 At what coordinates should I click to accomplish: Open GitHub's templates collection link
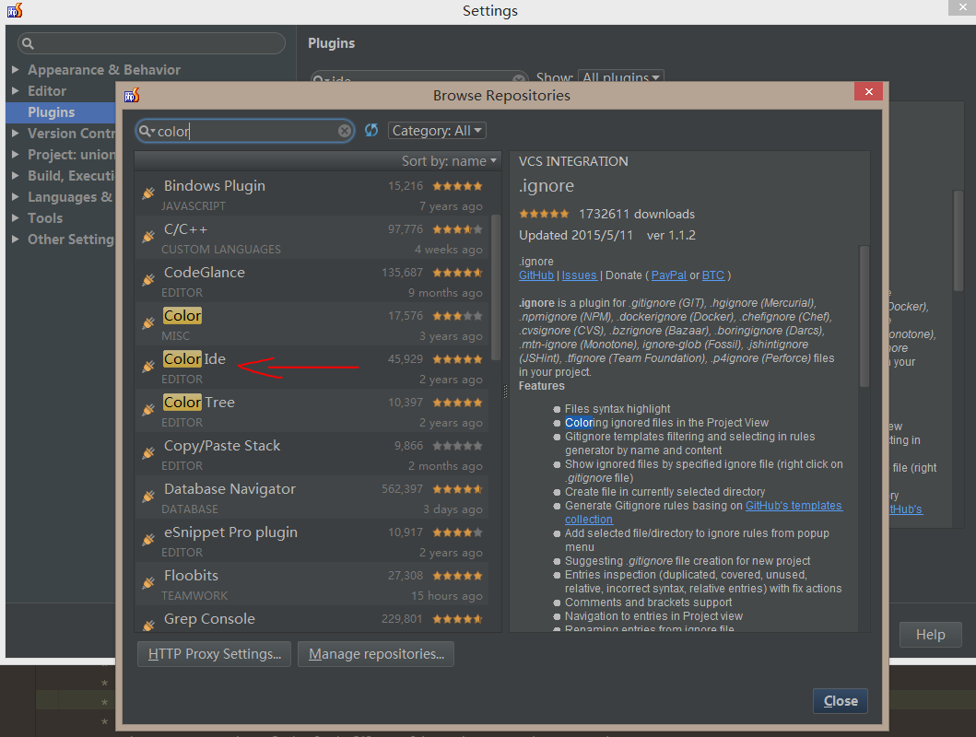pos(794,506)
